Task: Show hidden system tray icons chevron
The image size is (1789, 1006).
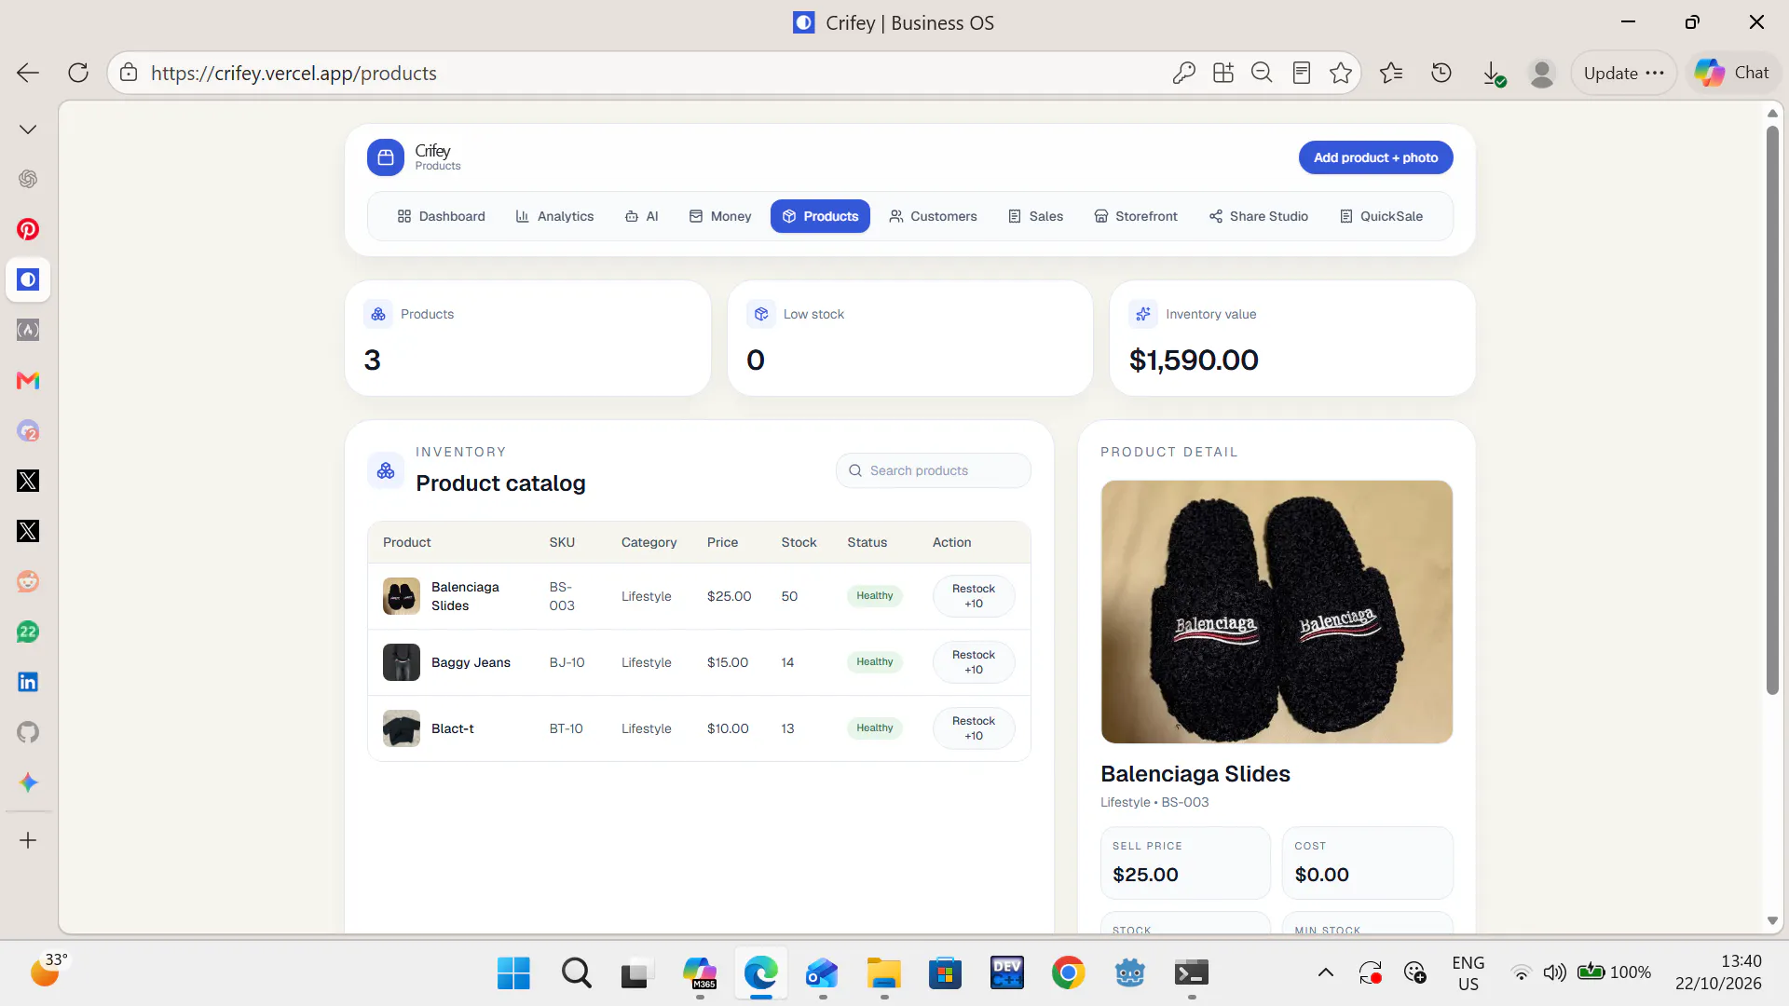Action: point(1325,973)
